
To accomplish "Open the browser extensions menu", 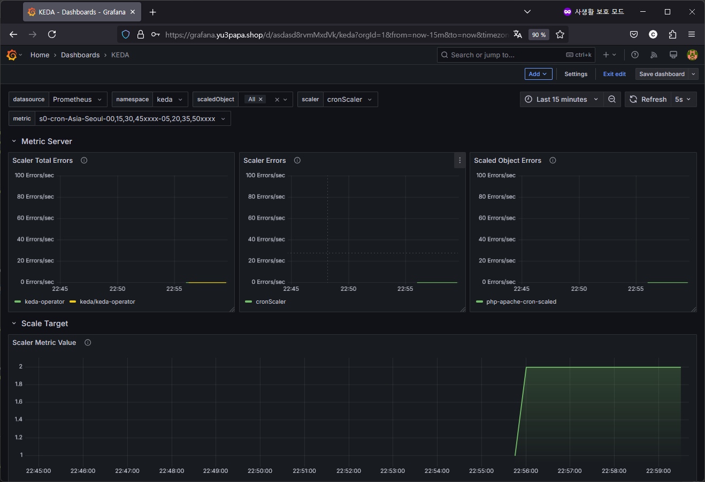I will click(672, 34).
